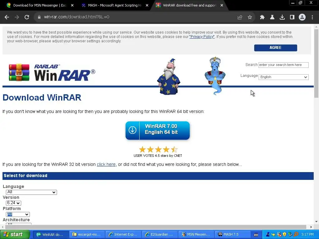Click the five-star CNET rating

tap(158, 149)
